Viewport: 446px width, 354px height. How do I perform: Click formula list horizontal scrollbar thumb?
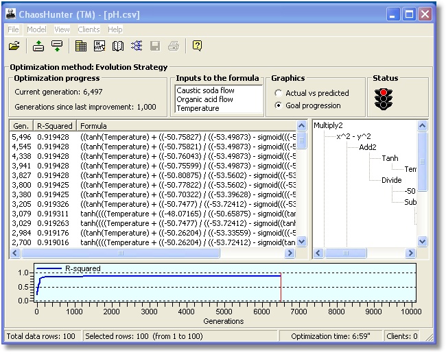[x=121, y=253]
